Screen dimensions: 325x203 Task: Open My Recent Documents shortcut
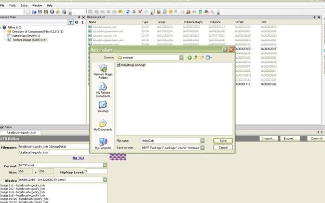[x=103, y=90]
